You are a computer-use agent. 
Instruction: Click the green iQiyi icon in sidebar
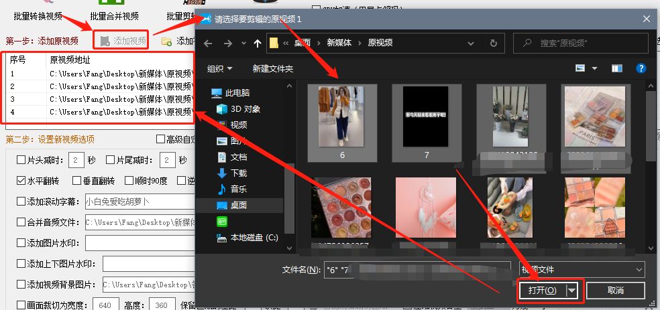point(222,222)
